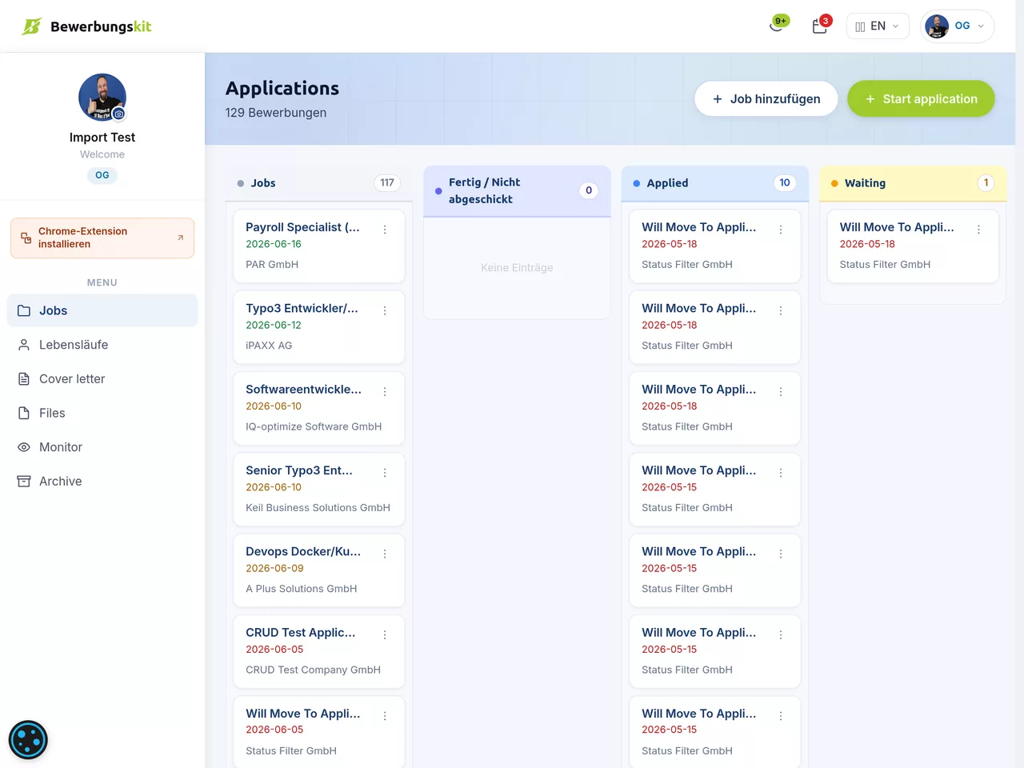Open the Payroll Specialist job card

319,246
